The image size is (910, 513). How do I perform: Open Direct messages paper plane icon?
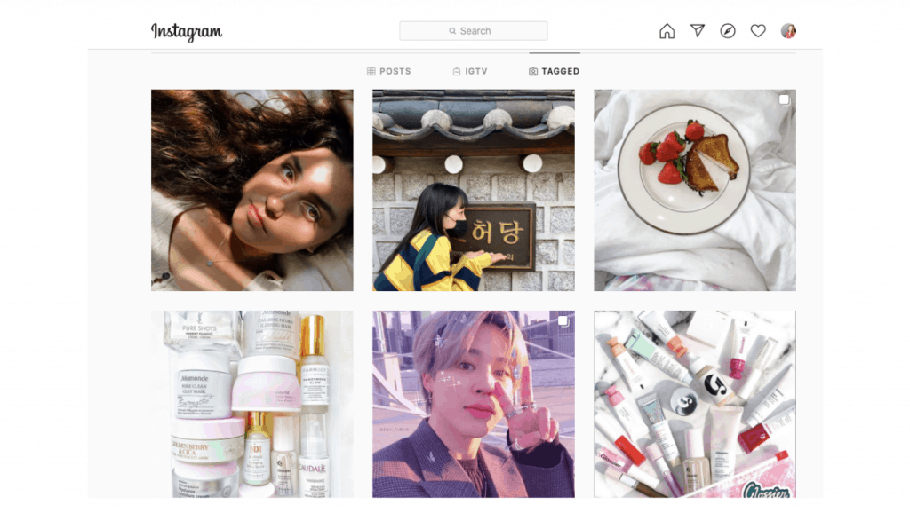coord(698,31)
